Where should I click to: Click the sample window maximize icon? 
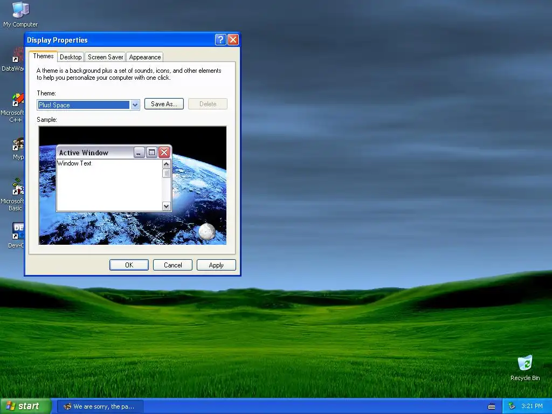(151, 153)
